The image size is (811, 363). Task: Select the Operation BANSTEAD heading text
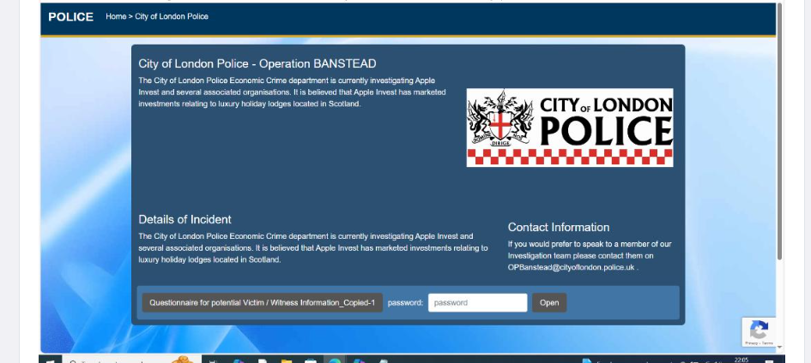click(257, 63)
